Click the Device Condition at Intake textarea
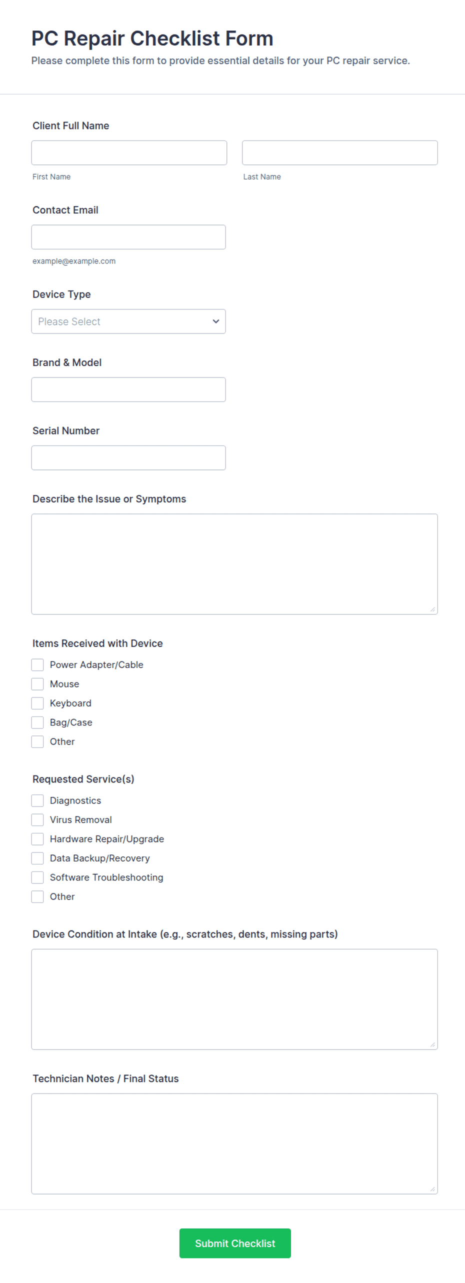 tap(234, 999)
